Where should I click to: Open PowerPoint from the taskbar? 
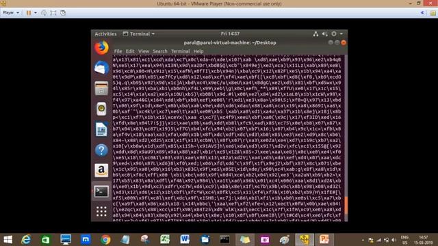tap(324, 240)
